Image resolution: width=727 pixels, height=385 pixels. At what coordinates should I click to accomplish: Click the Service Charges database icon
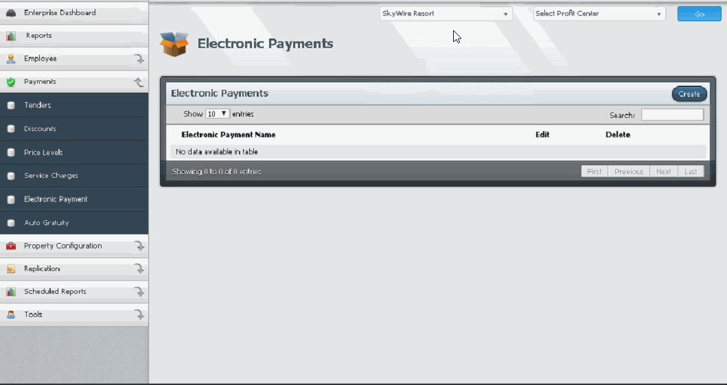point(11,176)
